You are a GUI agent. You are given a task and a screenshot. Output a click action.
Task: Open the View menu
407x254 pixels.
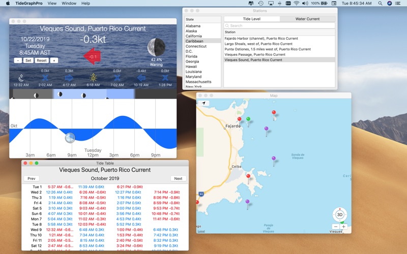point(52,4)
